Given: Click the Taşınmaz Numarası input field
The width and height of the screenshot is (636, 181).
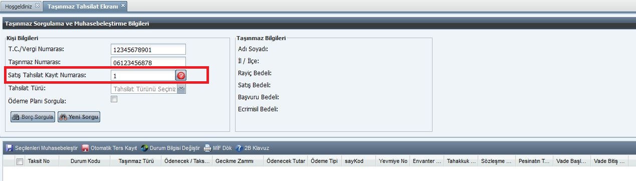Looking at the screenshot, I should pos(148,62).
